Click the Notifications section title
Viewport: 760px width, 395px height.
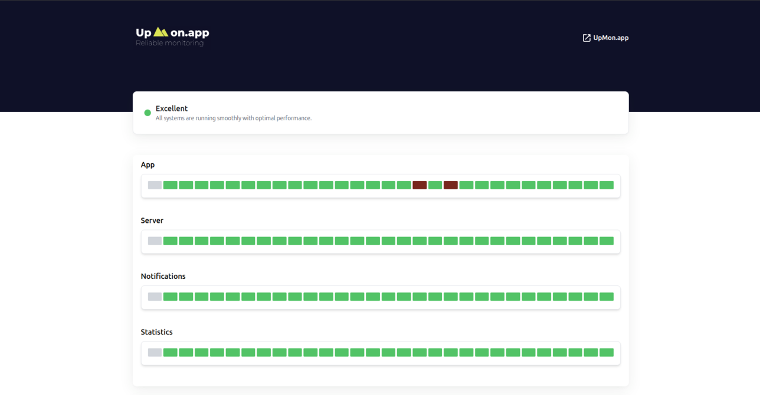tap(163, 276)
